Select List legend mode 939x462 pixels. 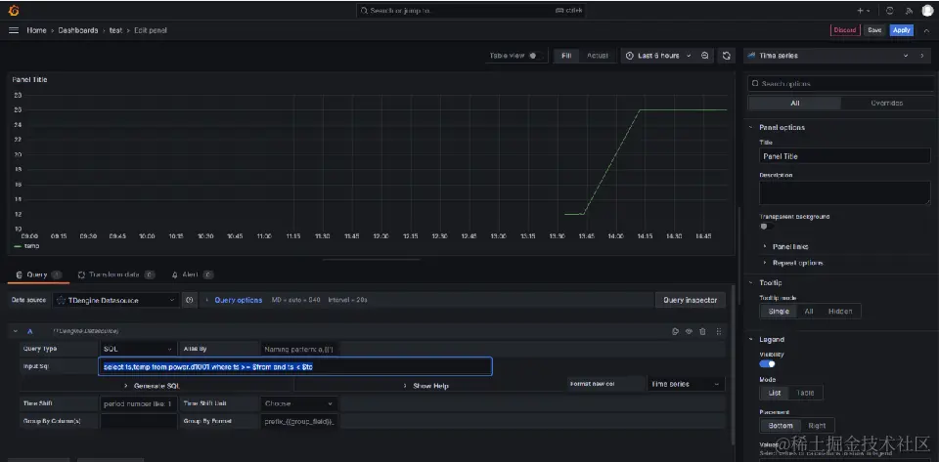[775, 393]
